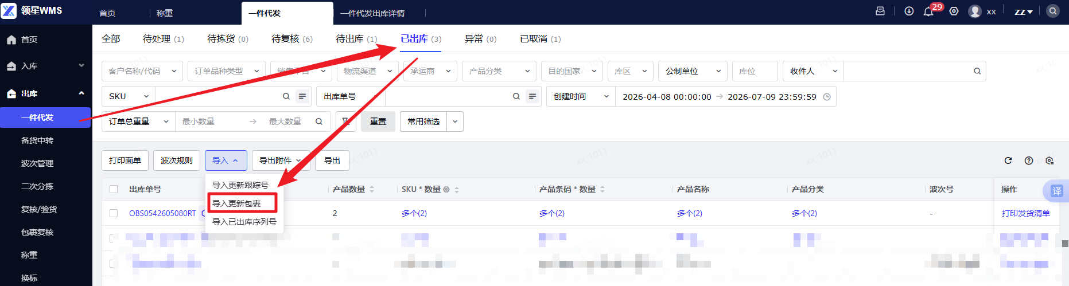Click the 打印面单 button
The width and height of the screenshot is (1069, 286).
(125, 160)
